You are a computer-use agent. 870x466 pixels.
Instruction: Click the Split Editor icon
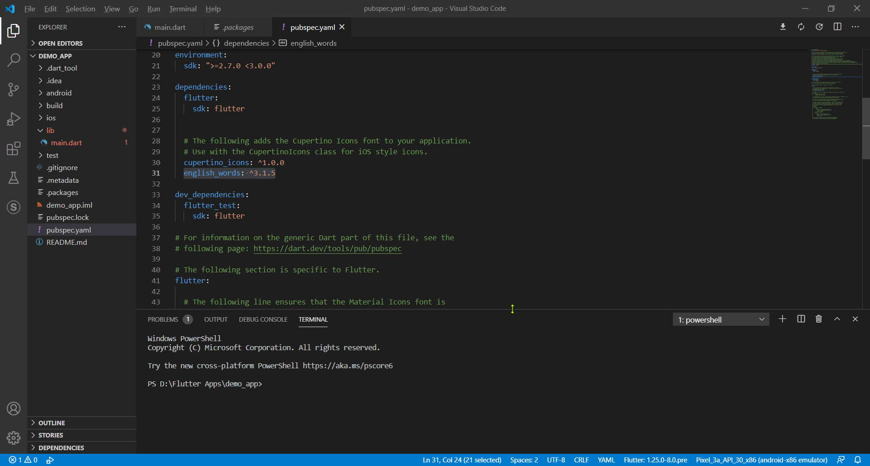tap(837, 27)
